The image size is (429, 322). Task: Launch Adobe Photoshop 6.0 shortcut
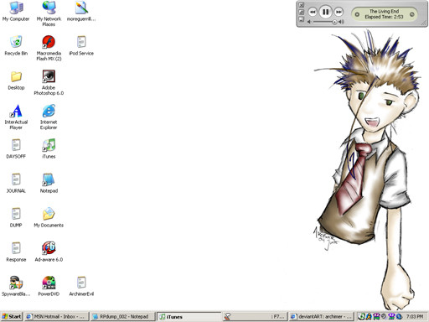49,82
